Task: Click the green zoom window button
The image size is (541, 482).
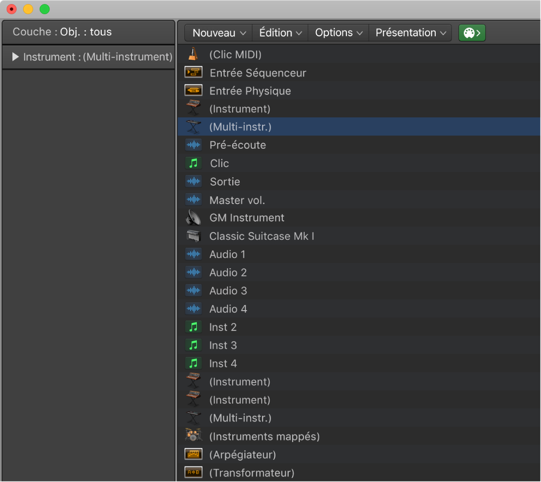Action: [x=44, y=9]
